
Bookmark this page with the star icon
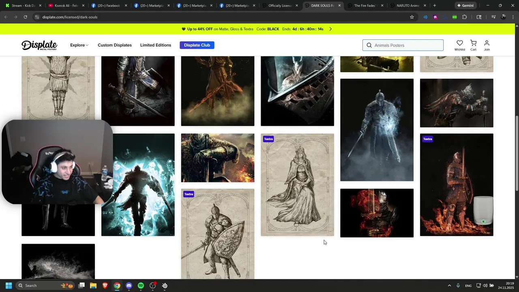[412, 17]
